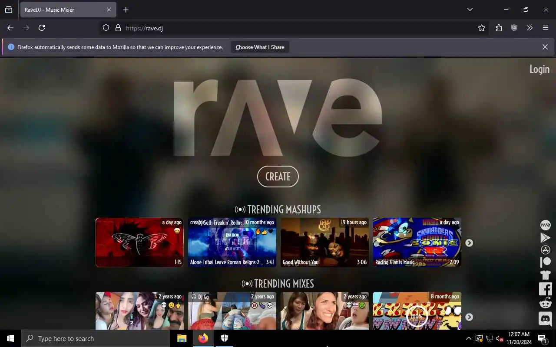Open the Rave app icon in sidebar
Viewport: 556px width, 347px height.
coord(545,225)
